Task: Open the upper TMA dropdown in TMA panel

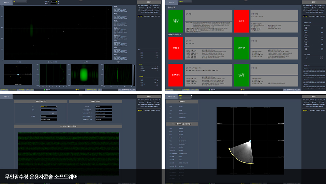Action: (x=185, y=96)
